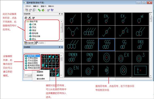Screen dimensions: 154x99
Task: Select the 强电平面 template in the template list
Action: [33, 56]
